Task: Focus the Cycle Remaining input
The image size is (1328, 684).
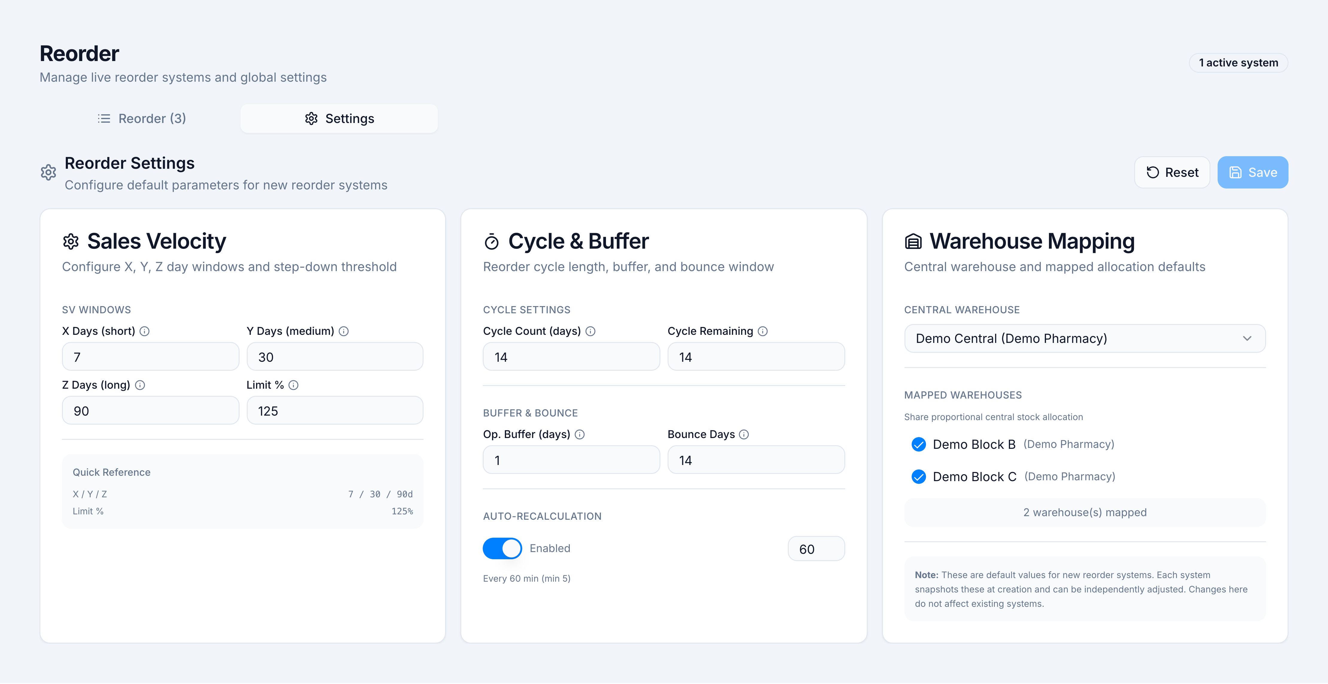Action: (x=756, y=356)
